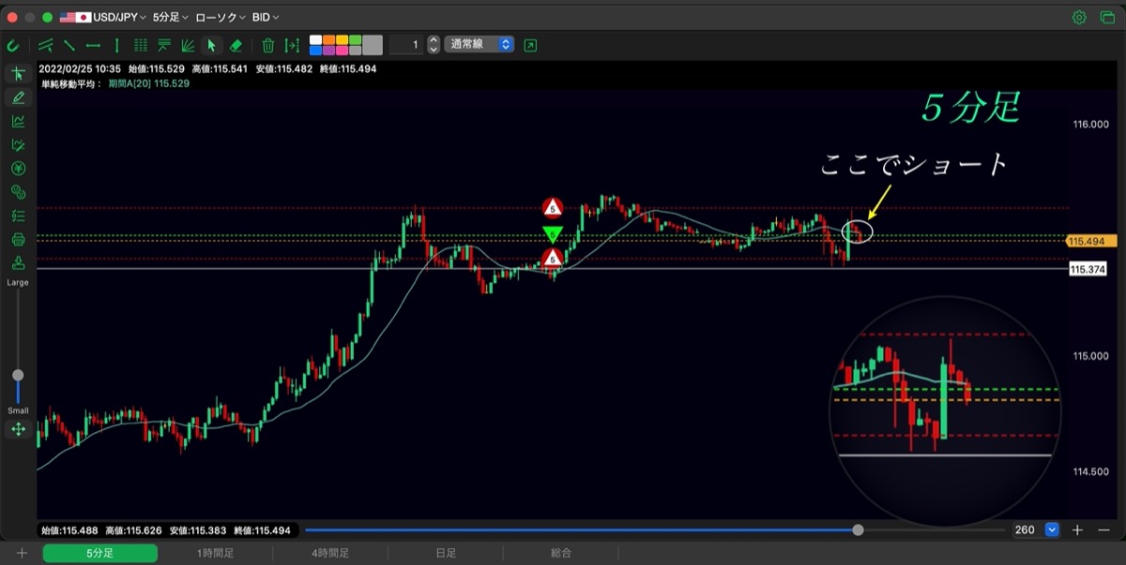The height and width of the screenshot is (565, 1126).
Task: Click the line width stepper arrows
Action: tap(434, 45)
